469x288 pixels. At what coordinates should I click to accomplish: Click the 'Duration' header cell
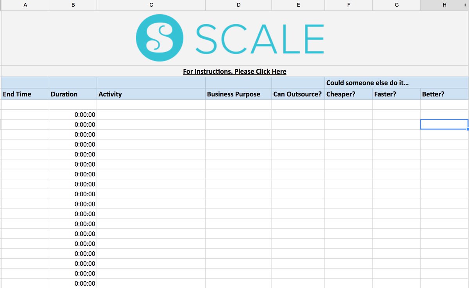pyautogui.click(x=73, y=94)
